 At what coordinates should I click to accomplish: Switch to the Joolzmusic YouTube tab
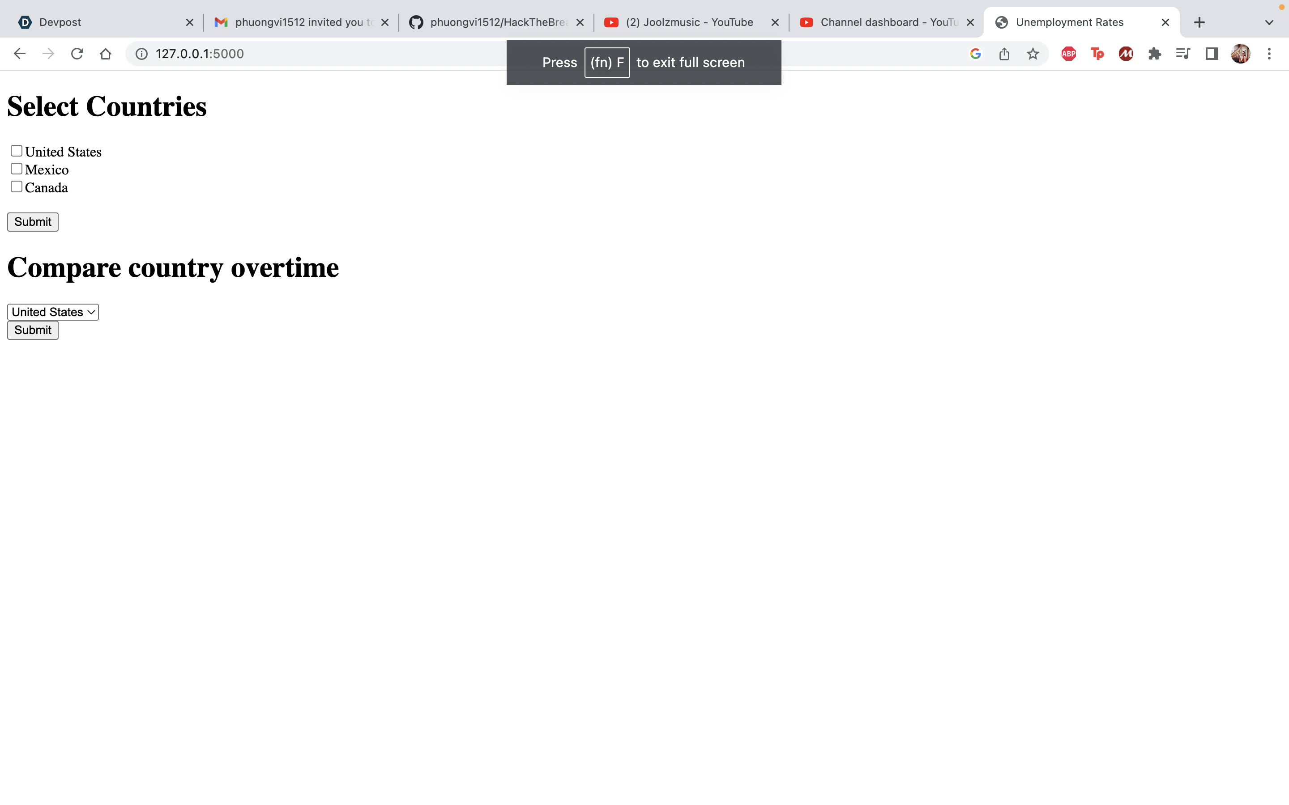pyautogui.click(x=689, y=22)
